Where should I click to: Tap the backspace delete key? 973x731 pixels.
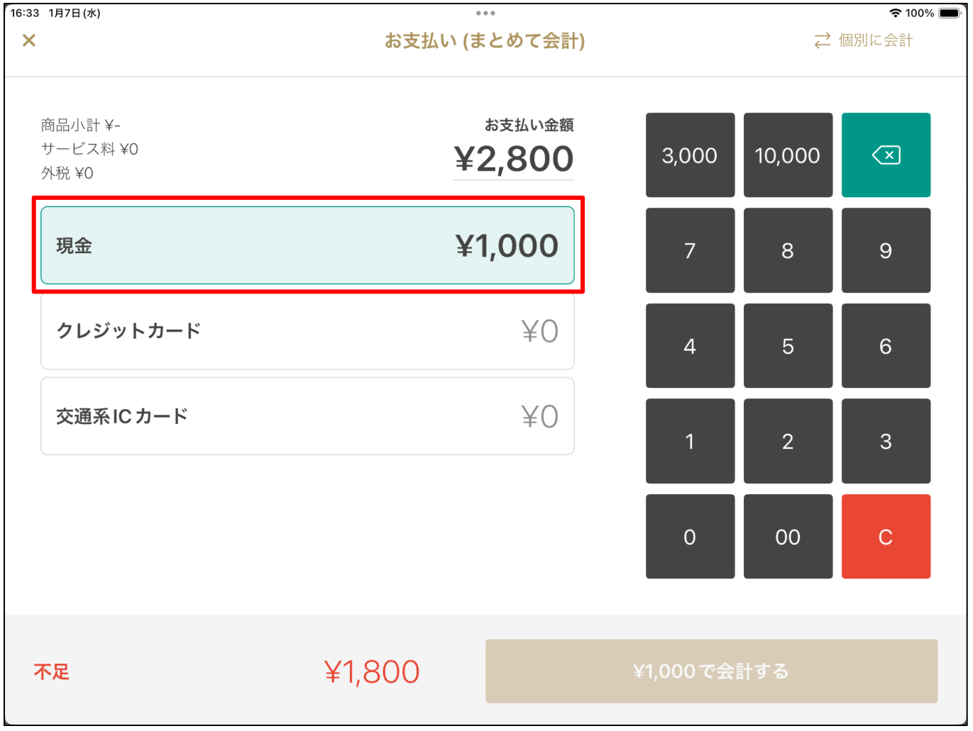tap(886, 155)
